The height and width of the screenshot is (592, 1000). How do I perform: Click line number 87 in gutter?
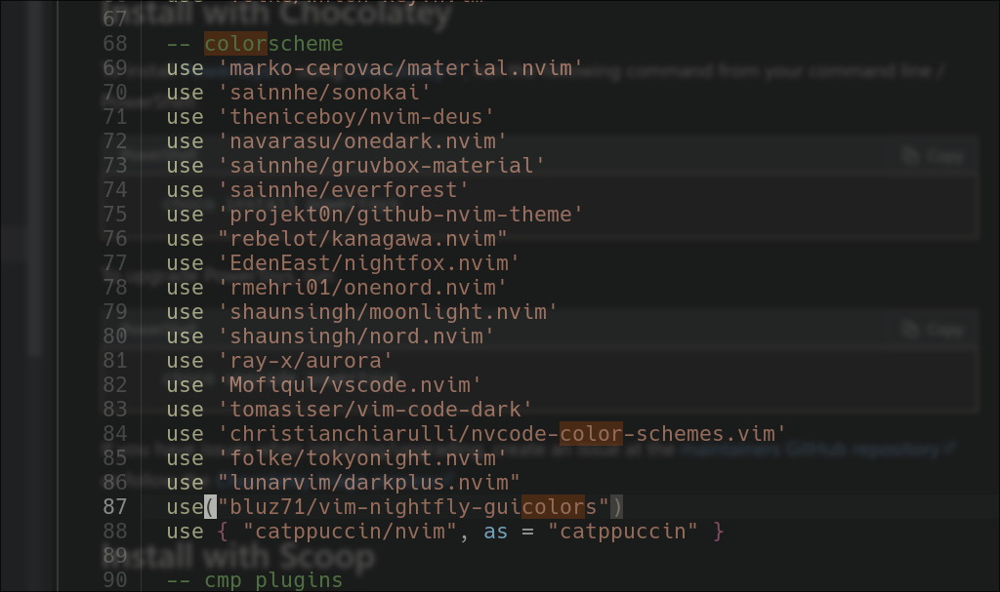115,506
